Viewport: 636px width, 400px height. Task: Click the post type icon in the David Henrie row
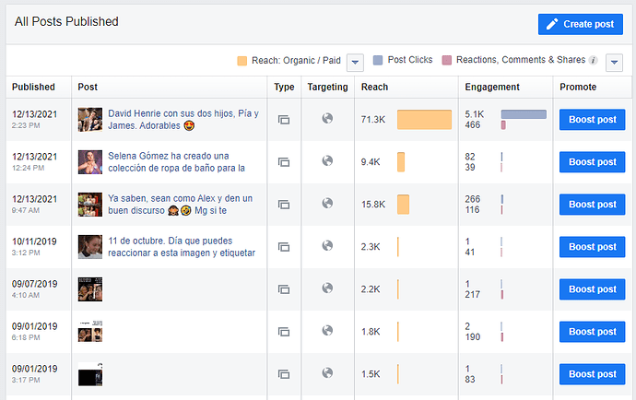[284, 120]
